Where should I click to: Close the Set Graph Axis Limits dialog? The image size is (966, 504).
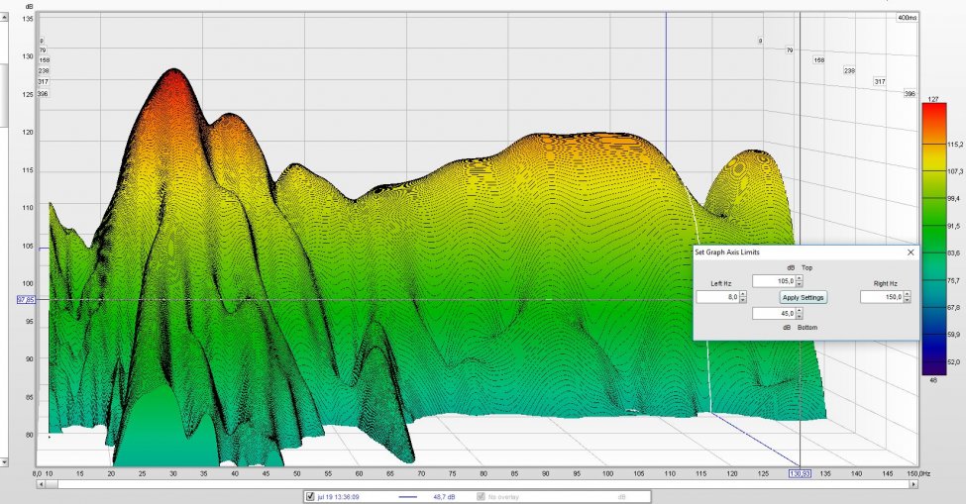pos(911,252)
